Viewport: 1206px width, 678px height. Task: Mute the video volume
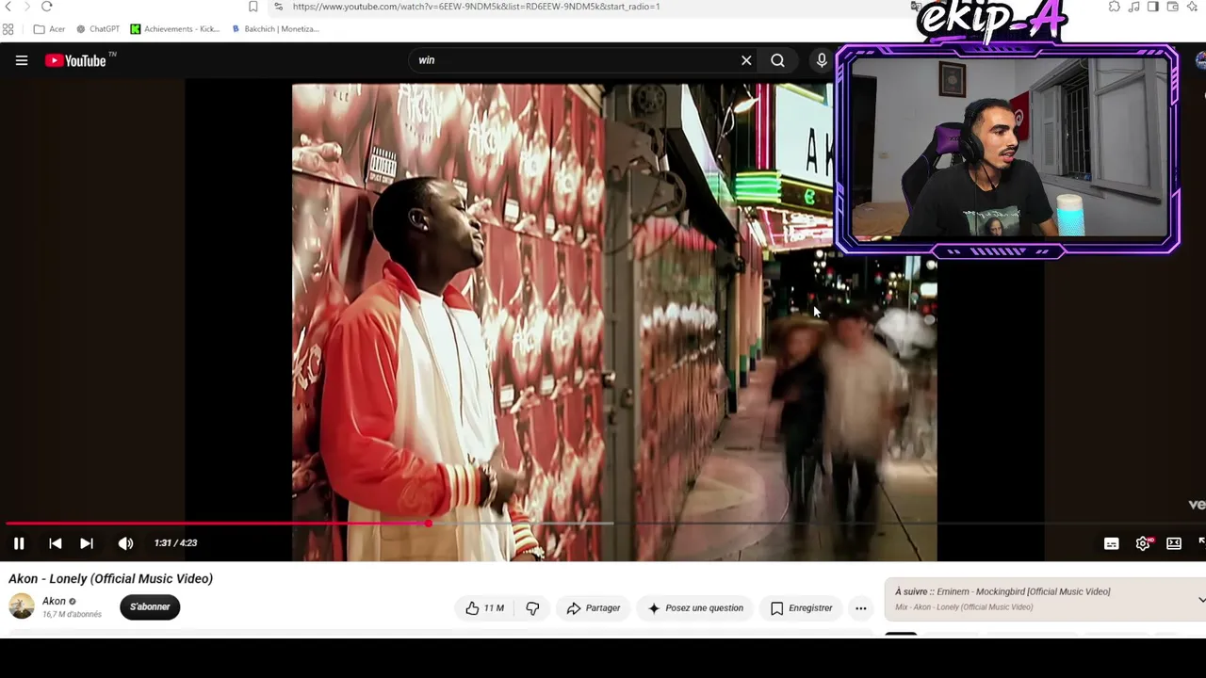point(125,543)
